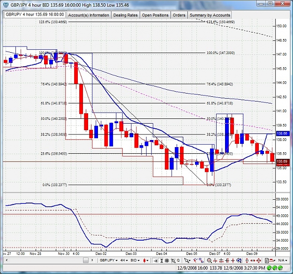Open the Account(s) Information tab
Viewport: 293px width, 274px height.
tap(89, 15)
